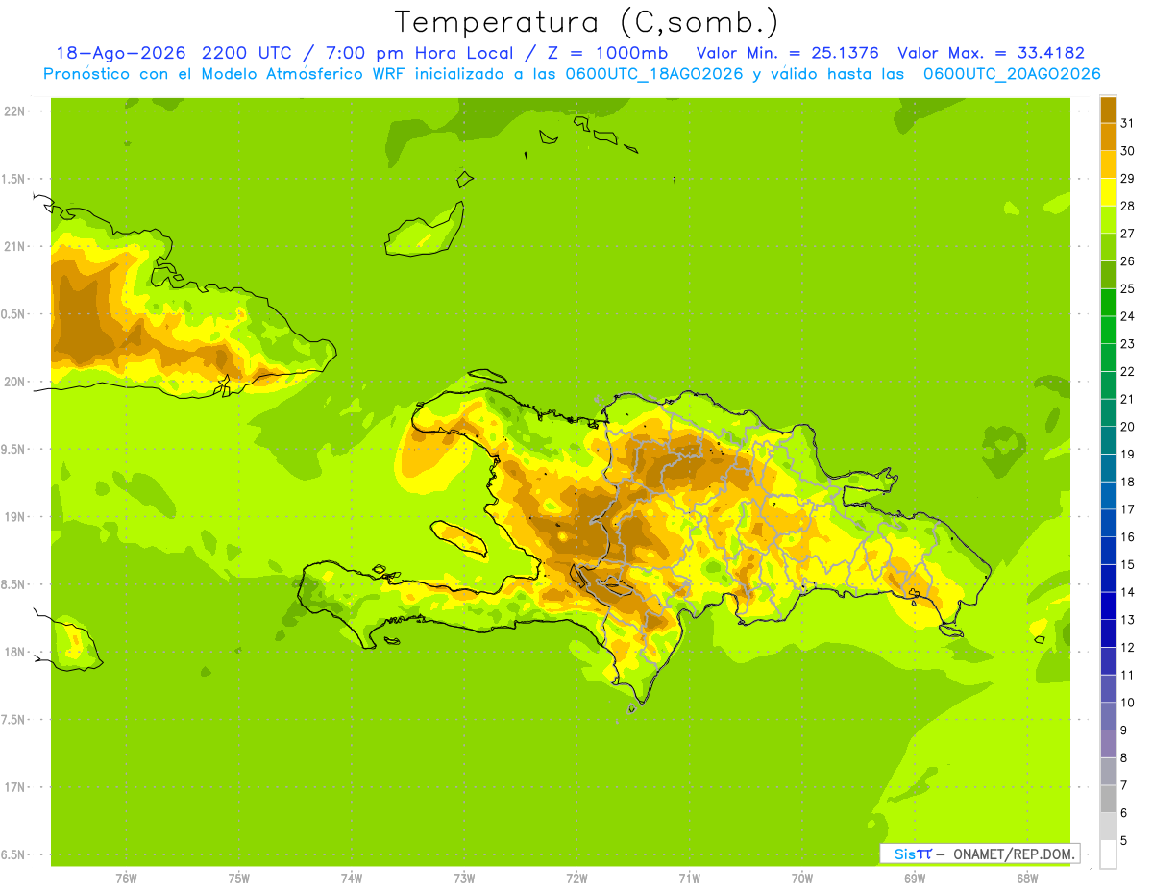
Task: Click the '17' colorbar label
Action: point(1127,509)
